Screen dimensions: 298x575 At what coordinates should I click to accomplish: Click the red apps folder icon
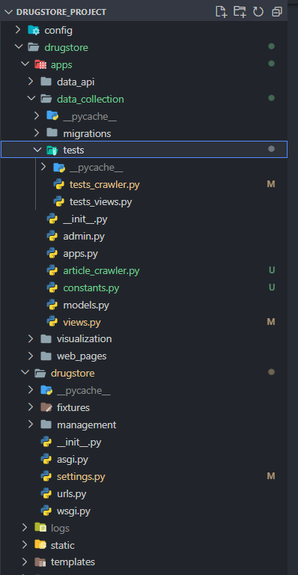[x=40, y=64]
